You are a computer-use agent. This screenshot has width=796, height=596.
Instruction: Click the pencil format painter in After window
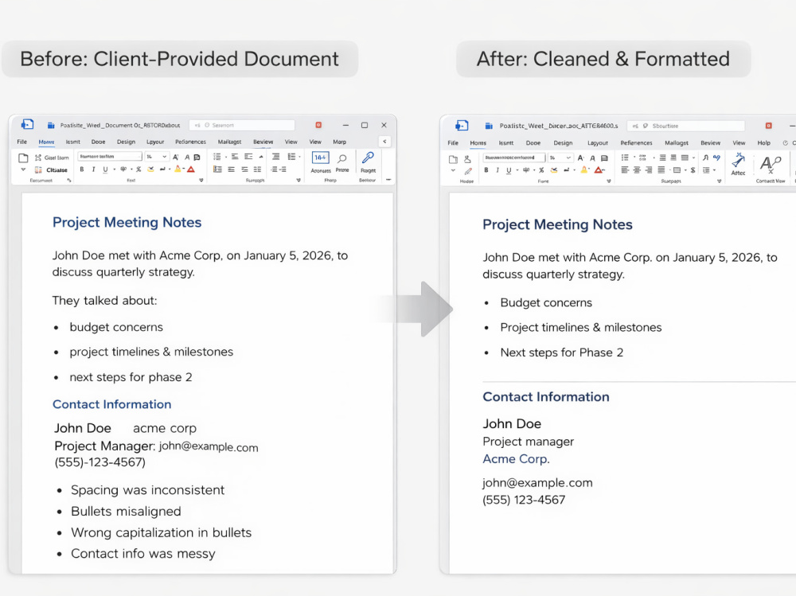tap(468, 171)
